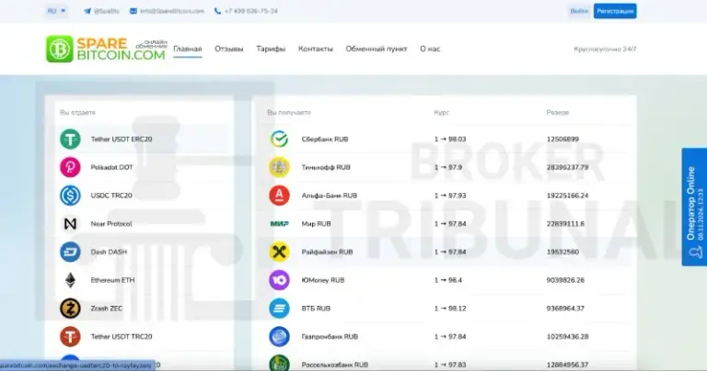Click the Тинькофф RUB label
The image size is (707, 371).
(x=326, y=167)
